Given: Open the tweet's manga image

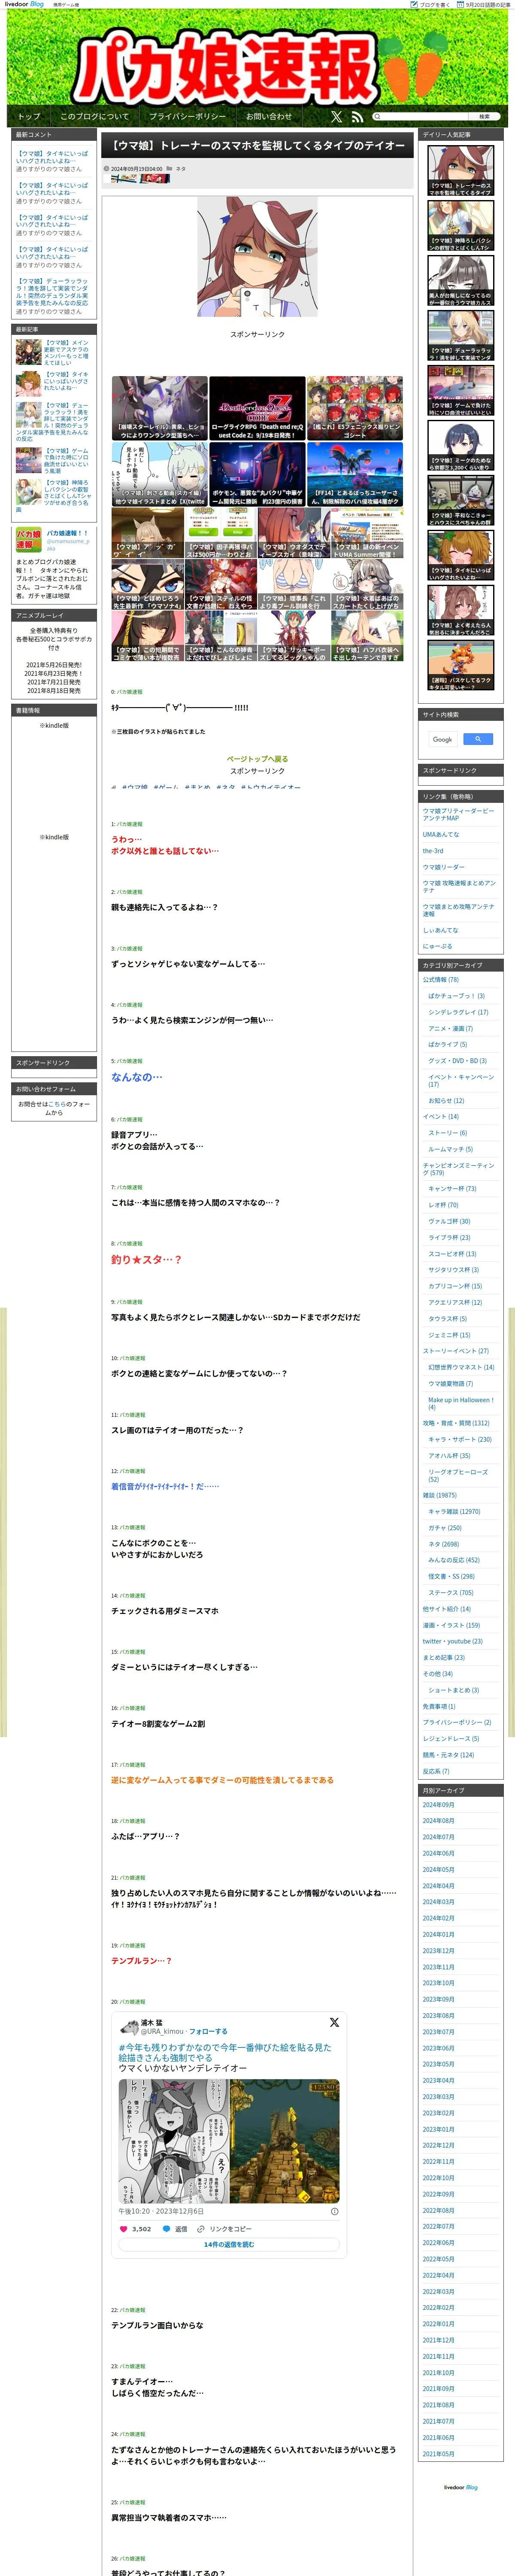Looking at the screenshot, I should pos(174,2141).
